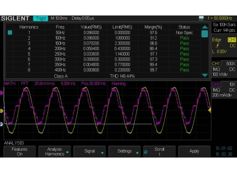This screenshot has height=173, width=237.
Task: Click the Harmonics column header
Action: (x=29, y=27)
